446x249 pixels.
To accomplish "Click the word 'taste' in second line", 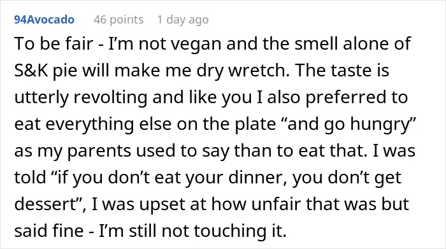I will click(x=348, y=71).
